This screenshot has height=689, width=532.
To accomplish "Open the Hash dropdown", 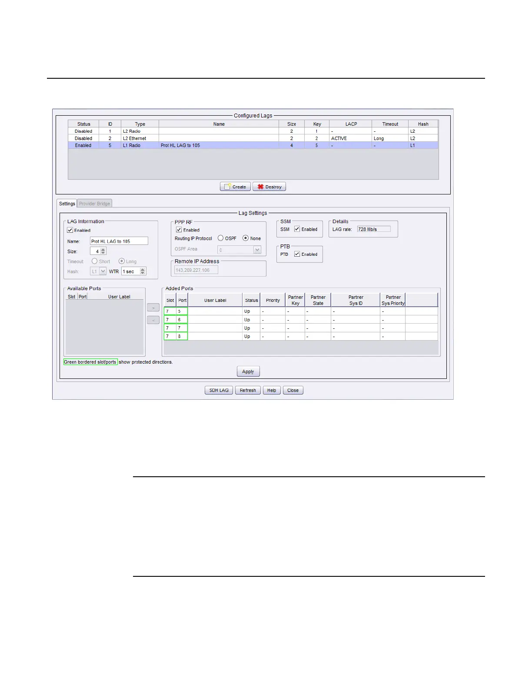I will pyautogui.click(x=98, y=271).
